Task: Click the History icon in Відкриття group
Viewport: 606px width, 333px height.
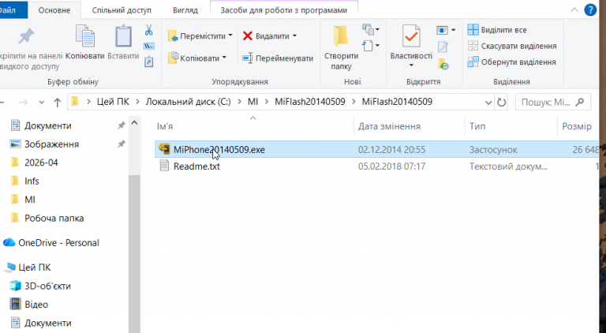Action: [x=443, y=64]
